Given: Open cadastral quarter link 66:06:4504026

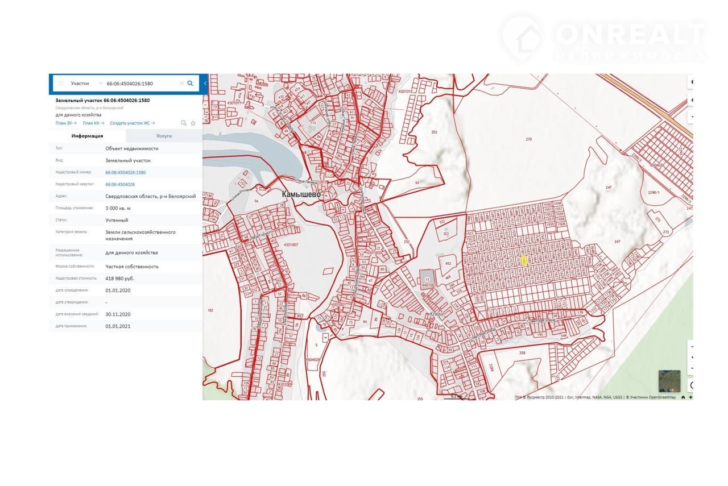Looking at the screenshot, I should pyautogui.click(x=120, y=184).
